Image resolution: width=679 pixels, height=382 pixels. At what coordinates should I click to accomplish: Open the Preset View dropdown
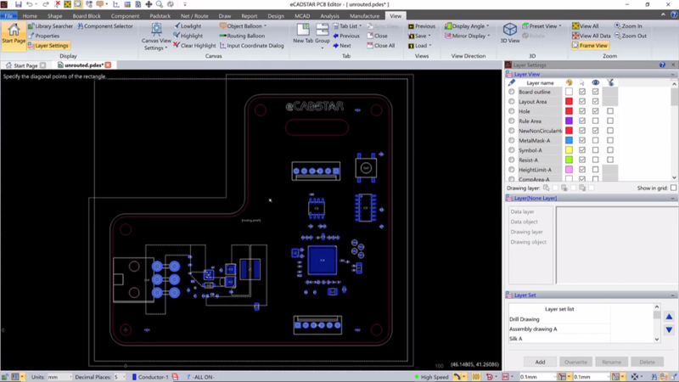click(x=542, y=26)
